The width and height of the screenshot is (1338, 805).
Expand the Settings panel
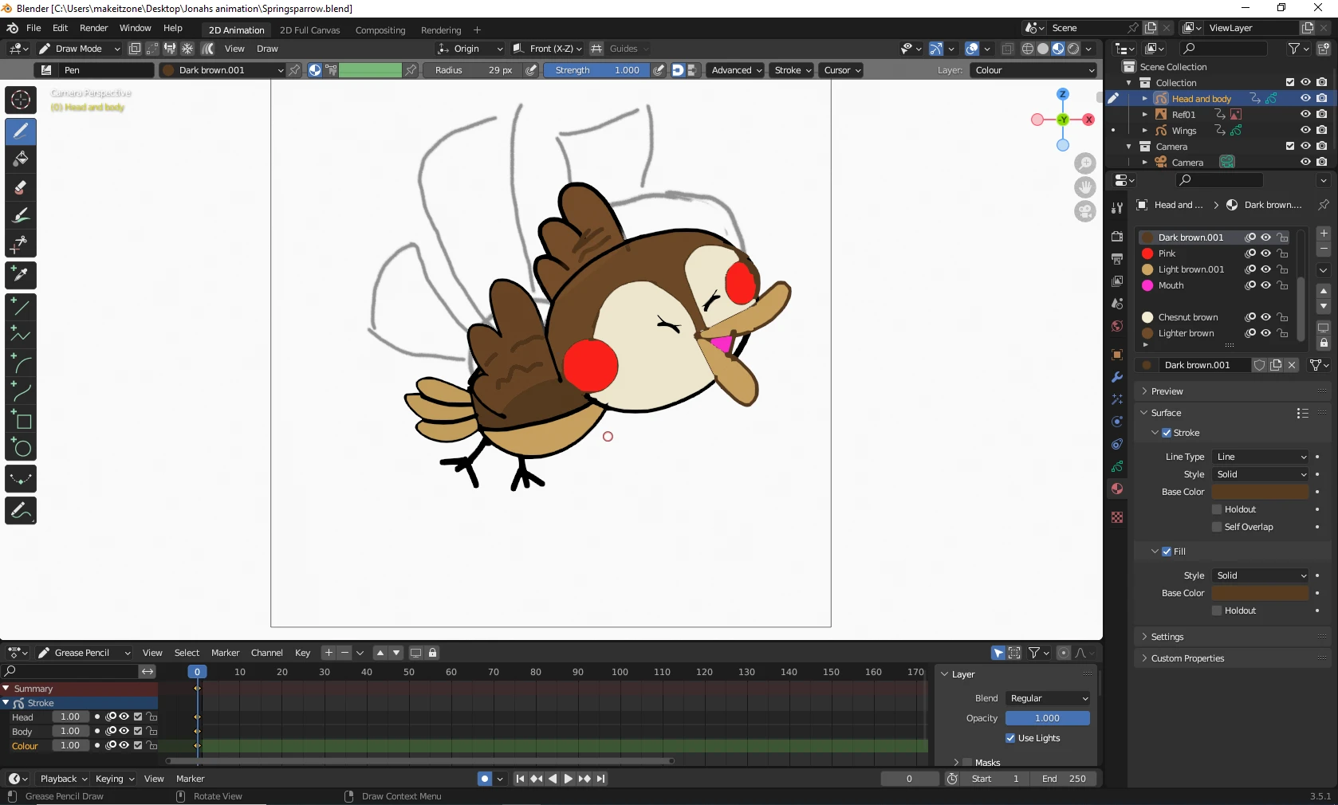[1167, 637]
